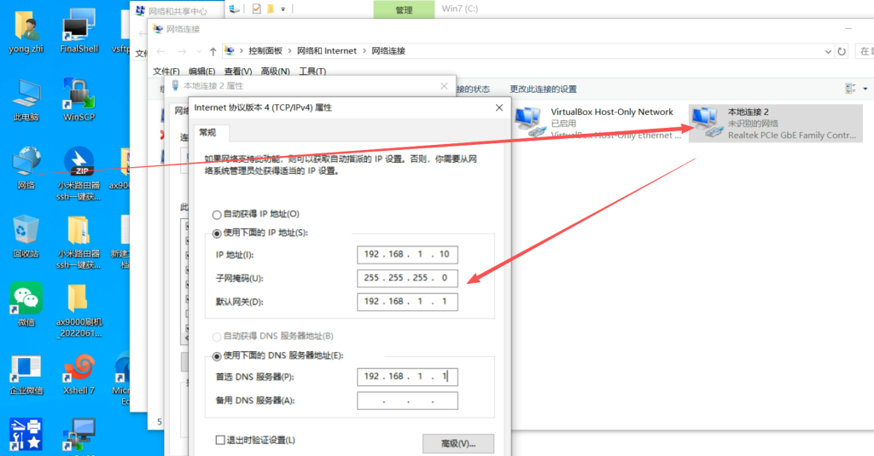Click the empty 备用 DNS 服务器 field
The width and height of the screenshot is (874, 456).
pyautogui.click(x=407, y=401)
